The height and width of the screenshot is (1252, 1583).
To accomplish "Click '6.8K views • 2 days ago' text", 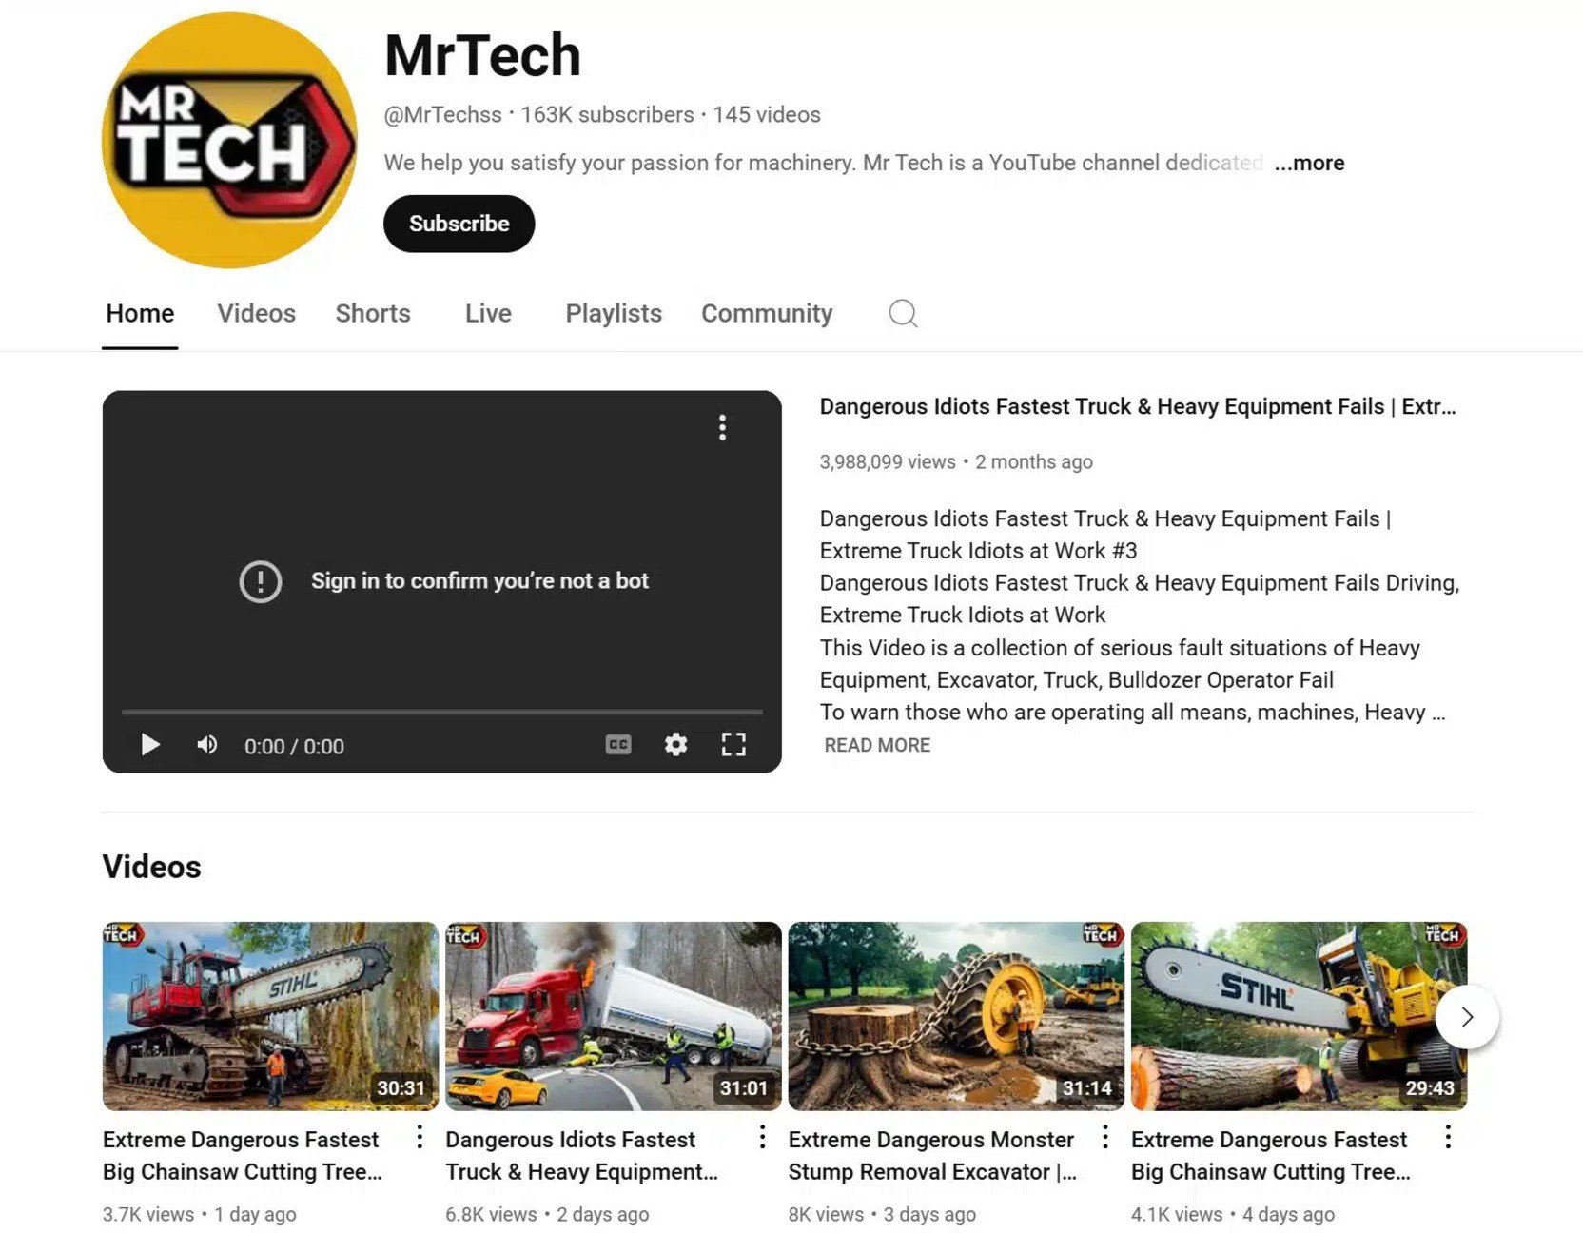I will 547,1215.
